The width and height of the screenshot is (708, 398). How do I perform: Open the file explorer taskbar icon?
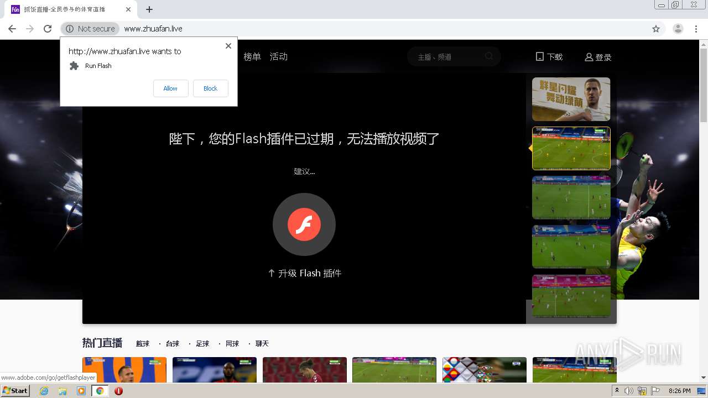pyautogui.click(x=63, y=391)
